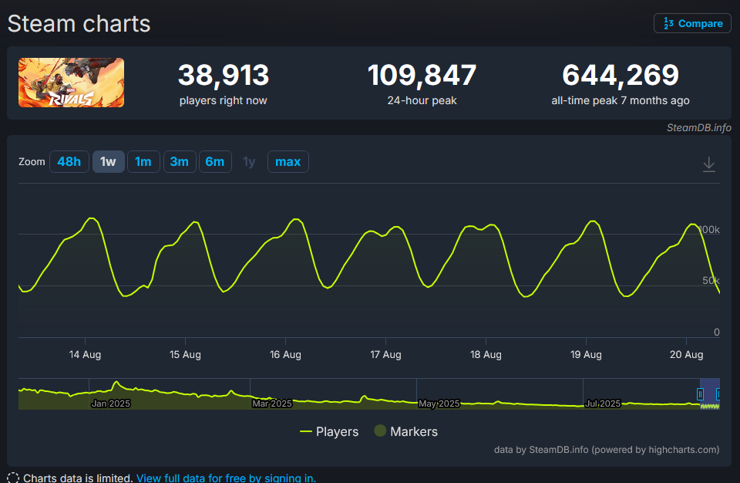Click the 15 Aug axis label
The height and width of the screenshot is (483, 740).
point(185,354)
